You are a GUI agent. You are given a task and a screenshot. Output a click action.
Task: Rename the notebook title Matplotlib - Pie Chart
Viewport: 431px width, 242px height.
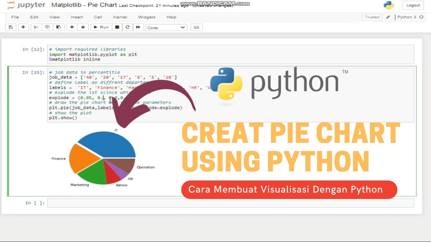click(84, 5)
